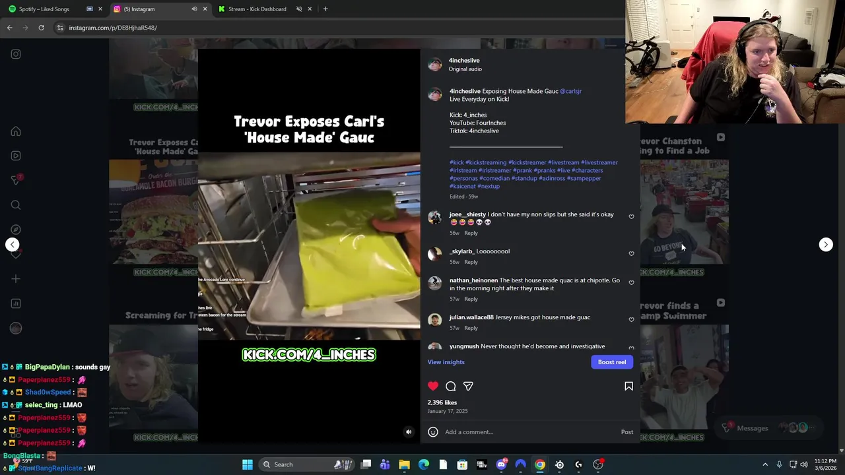
Task: Click the site information icon in address bar
Action: (x=60, y=28)
